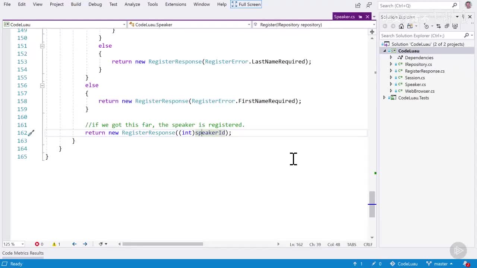
Task: Expand the RegisterResponse.cs node
Action: 391,71
